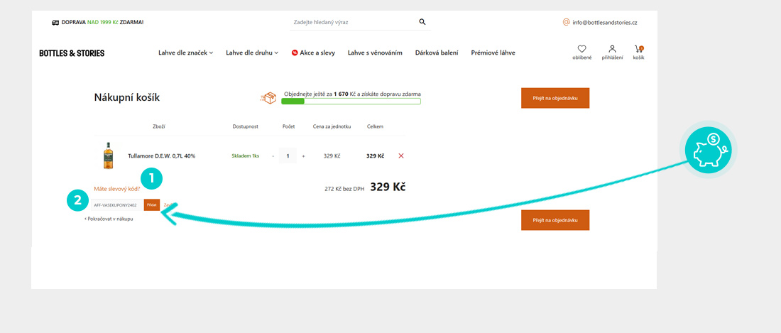The image size is (781, 333).
Task: Expand the 'Lahve dle druhu' menu
Action: 252,53
